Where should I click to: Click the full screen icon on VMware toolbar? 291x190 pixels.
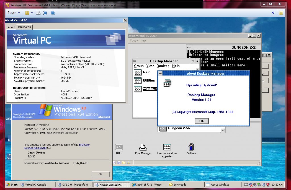(45, 13)
